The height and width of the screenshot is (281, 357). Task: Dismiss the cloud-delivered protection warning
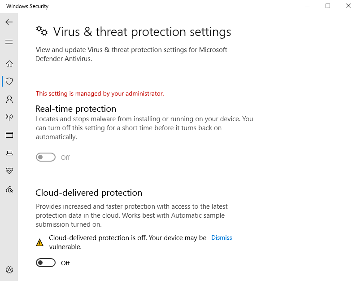tap(222, 238)
